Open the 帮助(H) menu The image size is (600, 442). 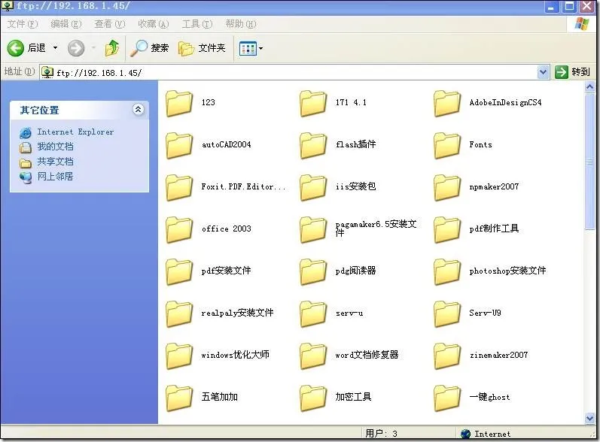[x=241, y=24]
